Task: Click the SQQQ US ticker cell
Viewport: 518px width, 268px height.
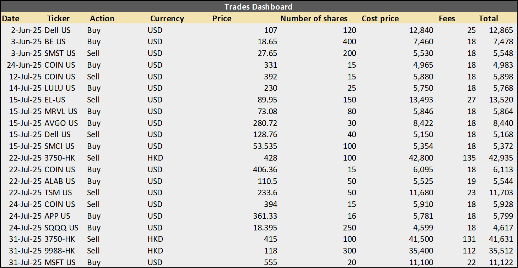Action: pos(61,228)
